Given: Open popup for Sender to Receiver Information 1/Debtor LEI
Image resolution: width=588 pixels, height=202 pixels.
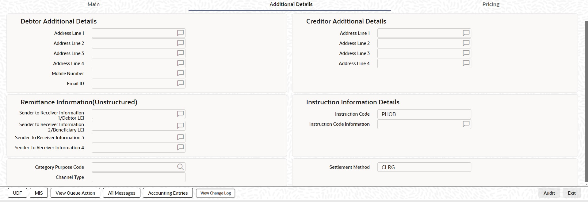Looking at the screenshot, I should 180,114.
